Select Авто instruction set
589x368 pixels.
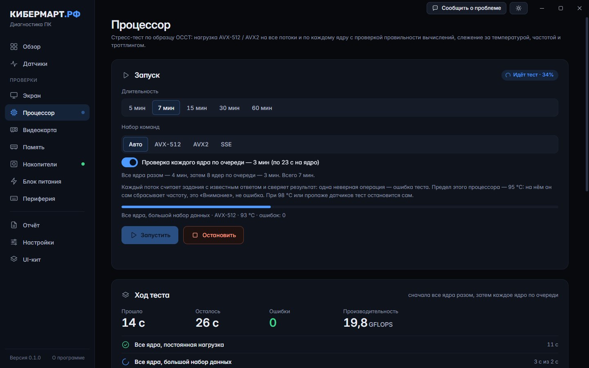pos(135,144)
